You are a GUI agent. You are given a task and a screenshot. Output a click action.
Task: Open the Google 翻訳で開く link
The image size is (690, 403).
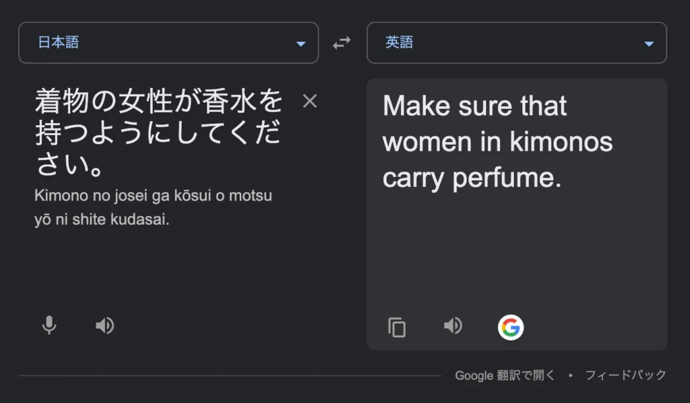505,375
